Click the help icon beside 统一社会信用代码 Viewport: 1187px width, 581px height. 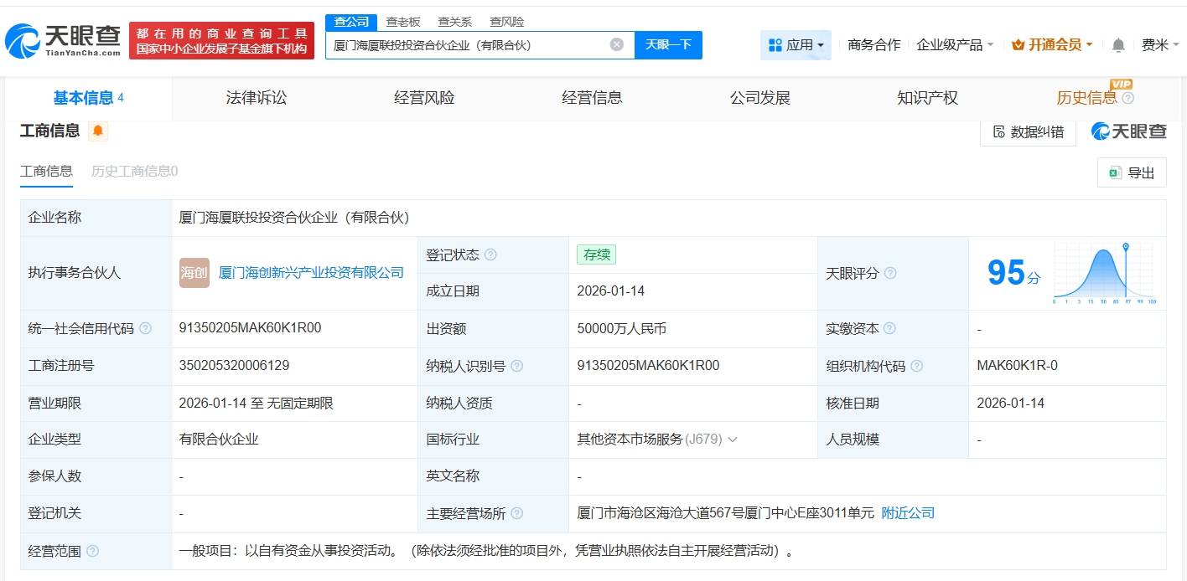pos(146,329)
